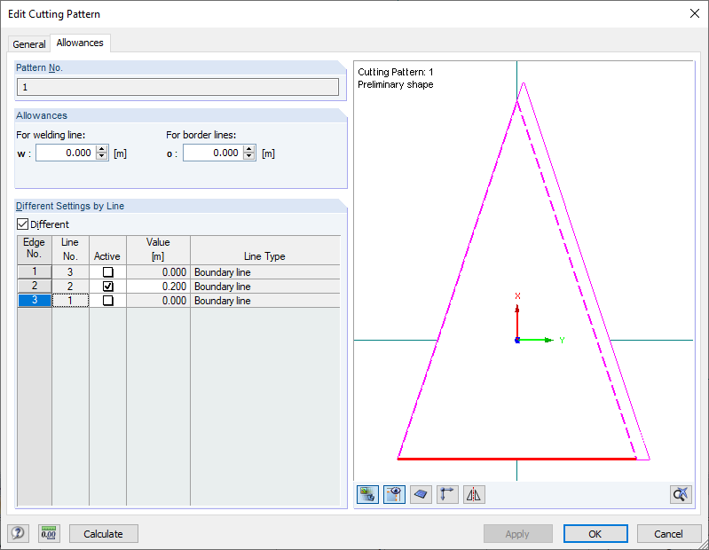Viewport: 709px width, 550px height.
Task: Enable Active checkbox for line 1
Action: (107, 301)
